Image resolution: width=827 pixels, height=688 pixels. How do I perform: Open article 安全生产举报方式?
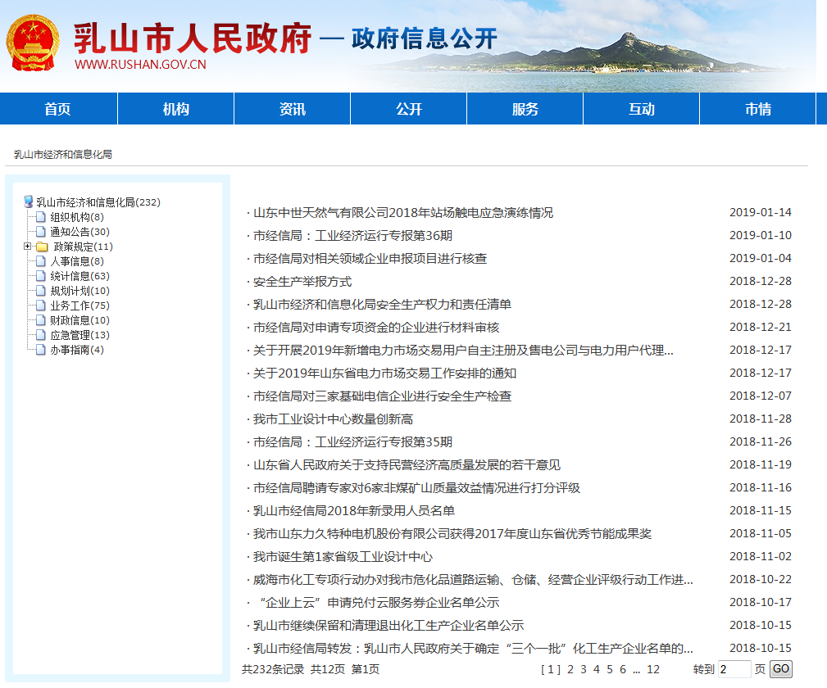(302, 282)
